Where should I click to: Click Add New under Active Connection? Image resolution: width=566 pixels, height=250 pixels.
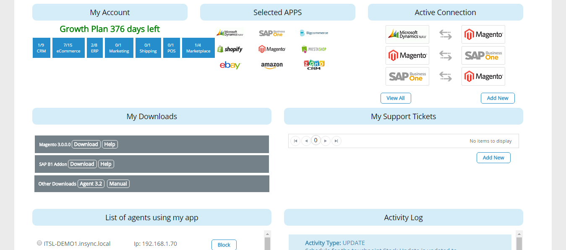498,98
